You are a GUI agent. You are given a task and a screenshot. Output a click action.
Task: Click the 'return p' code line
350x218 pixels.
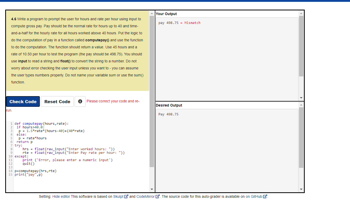coord(25,142)
